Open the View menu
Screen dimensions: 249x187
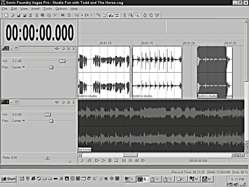pyautogui.click(x=24, y=8)
